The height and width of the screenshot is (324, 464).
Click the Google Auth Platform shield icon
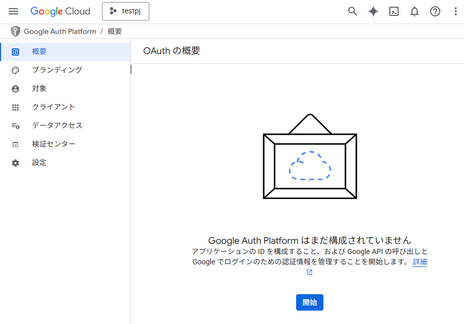pyautogui.click(x=15, y=31)
